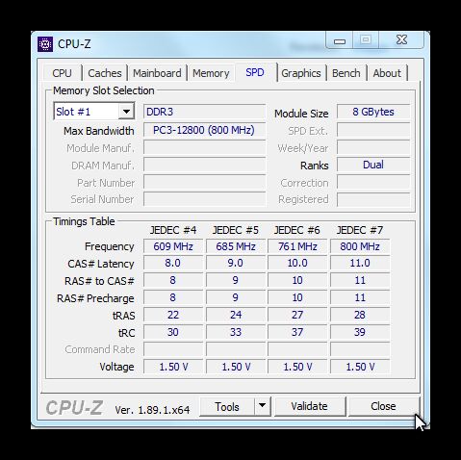Click the JEDEC #6 column header
461x460 pixels.
click(297, 230)
